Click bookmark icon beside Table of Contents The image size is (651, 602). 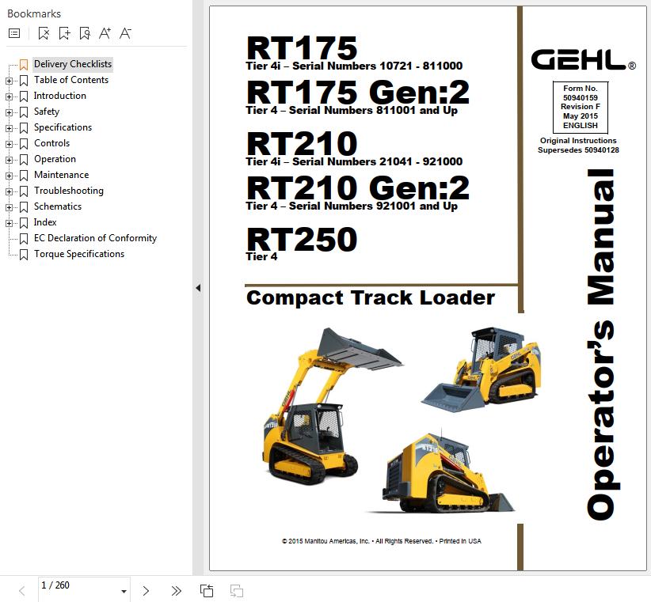(24, 81)
